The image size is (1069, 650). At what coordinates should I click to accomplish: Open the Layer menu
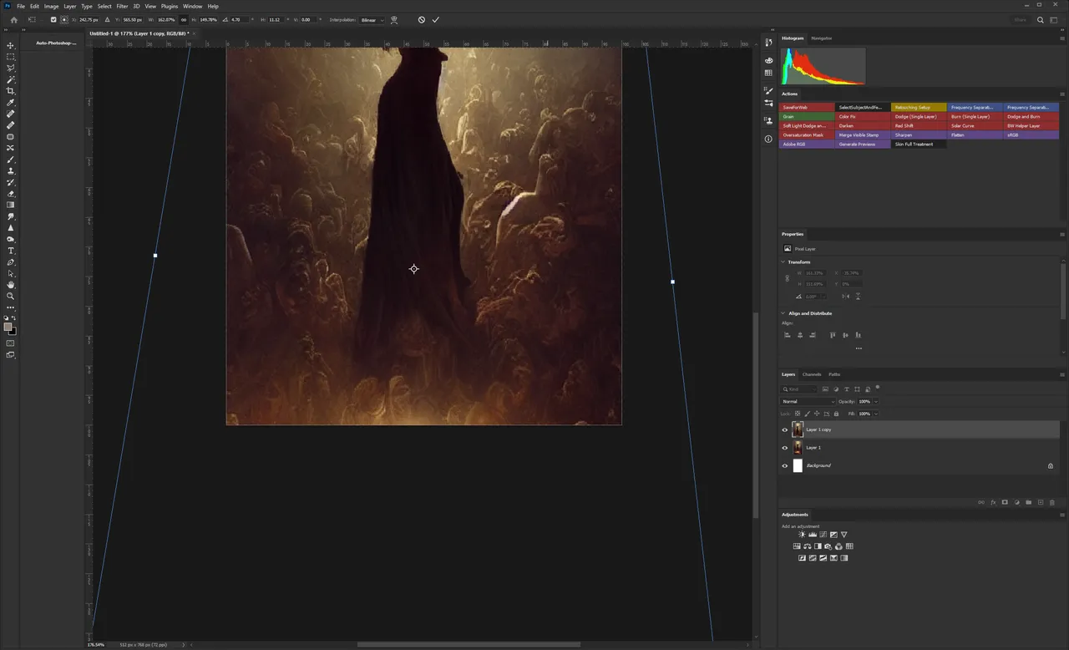pyautogui.click(x=70, y=6)
